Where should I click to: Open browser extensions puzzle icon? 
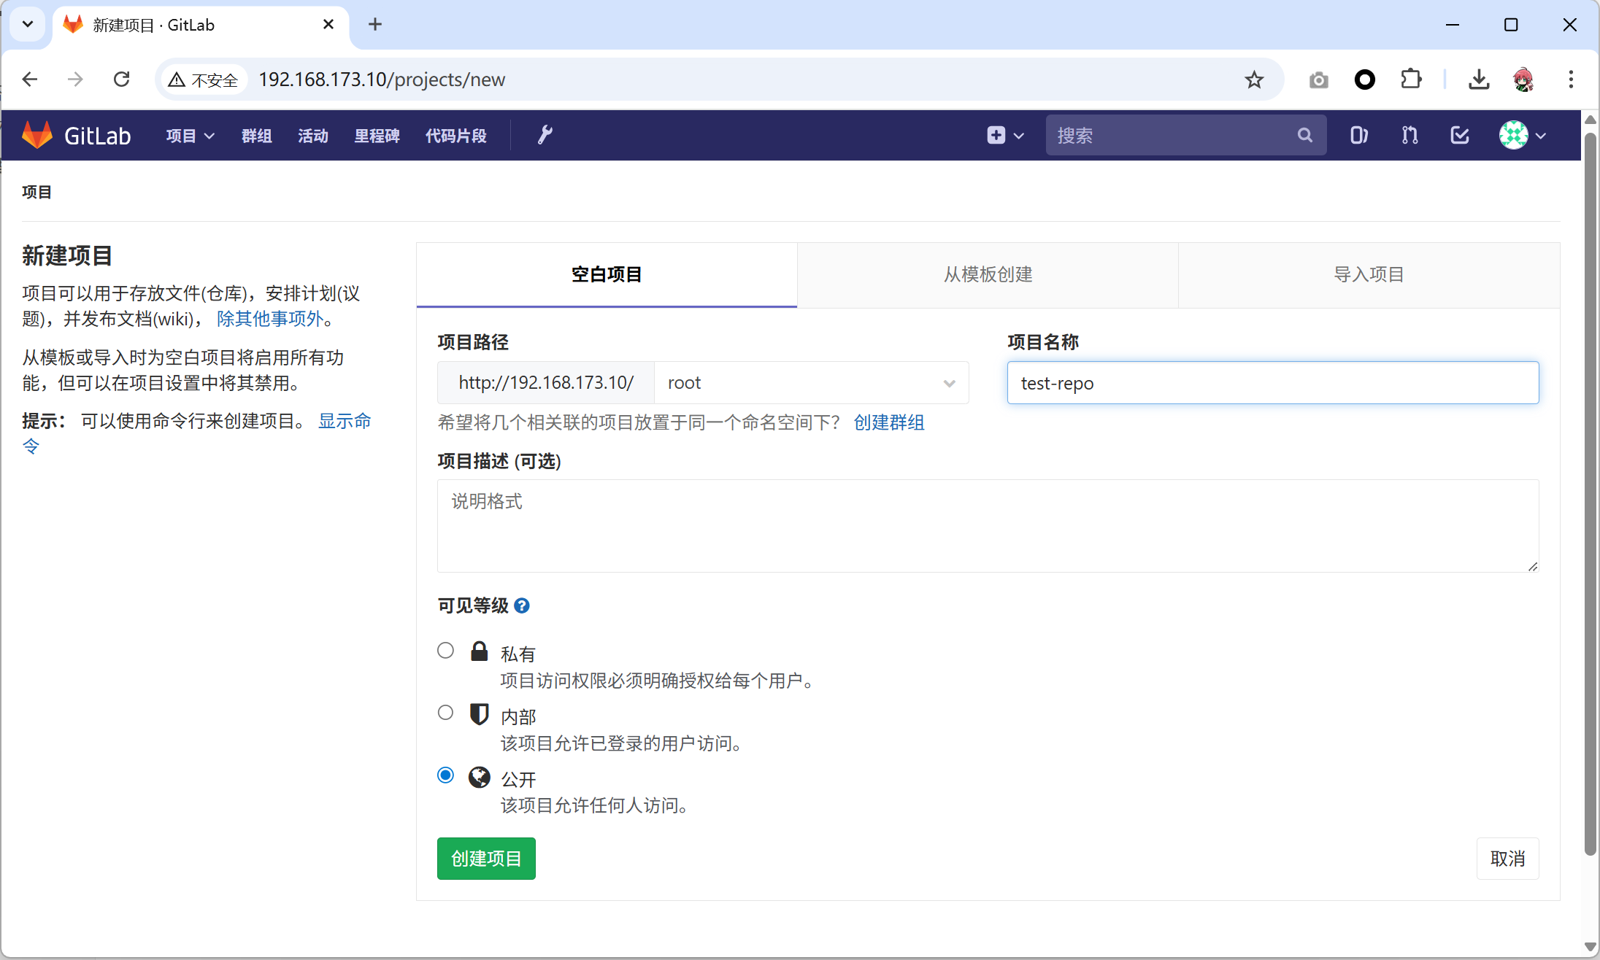1411,80
